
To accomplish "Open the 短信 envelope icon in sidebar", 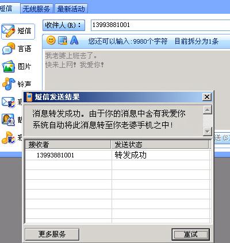I will click(8, 31).
